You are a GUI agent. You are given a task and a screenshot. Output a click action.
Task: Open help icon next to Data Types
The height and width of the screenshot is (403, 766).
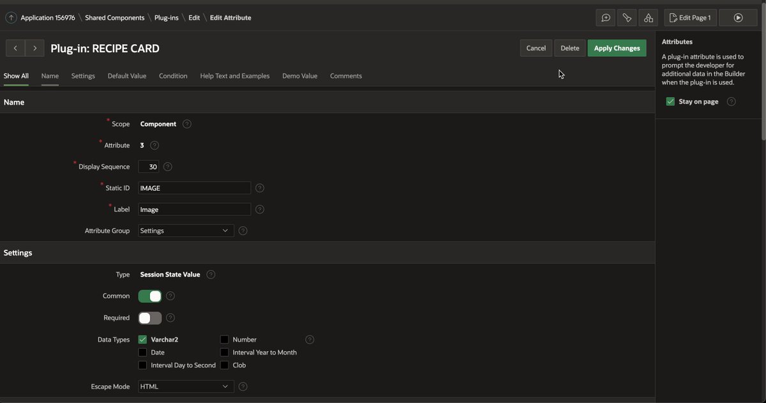coord(310,340)
